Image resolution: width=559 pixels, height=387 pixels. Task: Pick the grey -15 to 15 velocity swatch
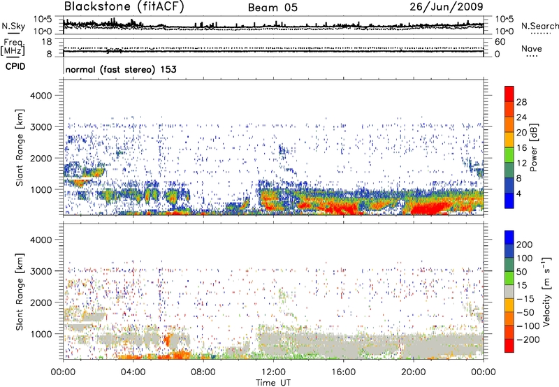[x=509, y=291]
